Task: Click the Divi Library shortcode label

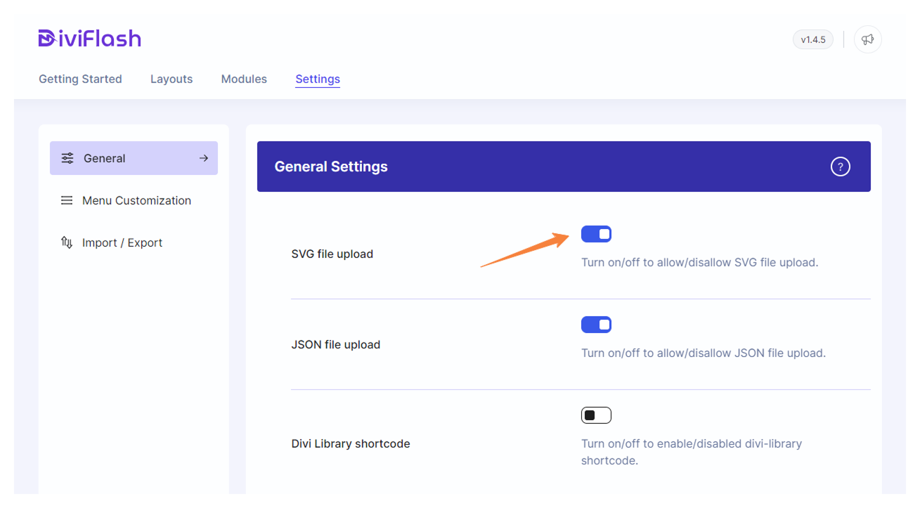Action: [x=351, y=443]
